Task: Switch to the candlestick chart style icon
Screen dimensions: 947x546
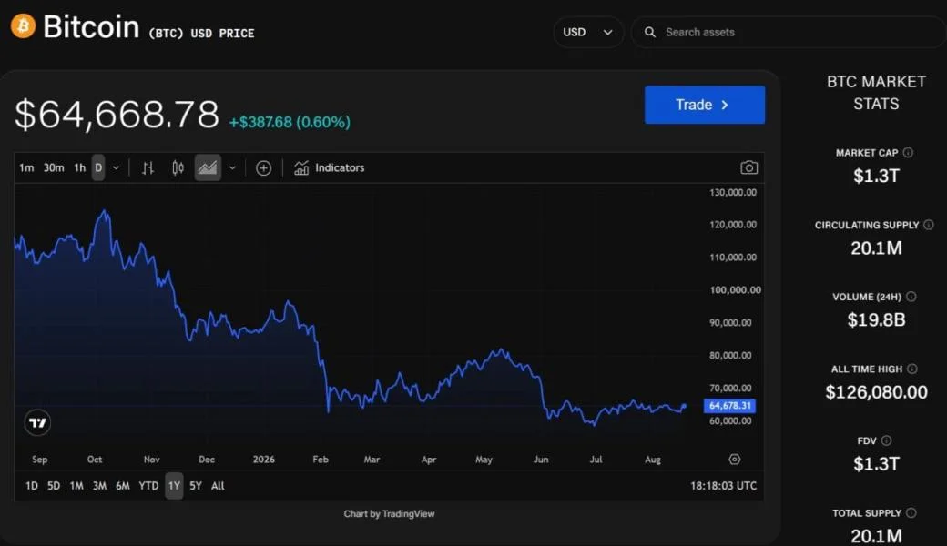Action: coord(178,167)
